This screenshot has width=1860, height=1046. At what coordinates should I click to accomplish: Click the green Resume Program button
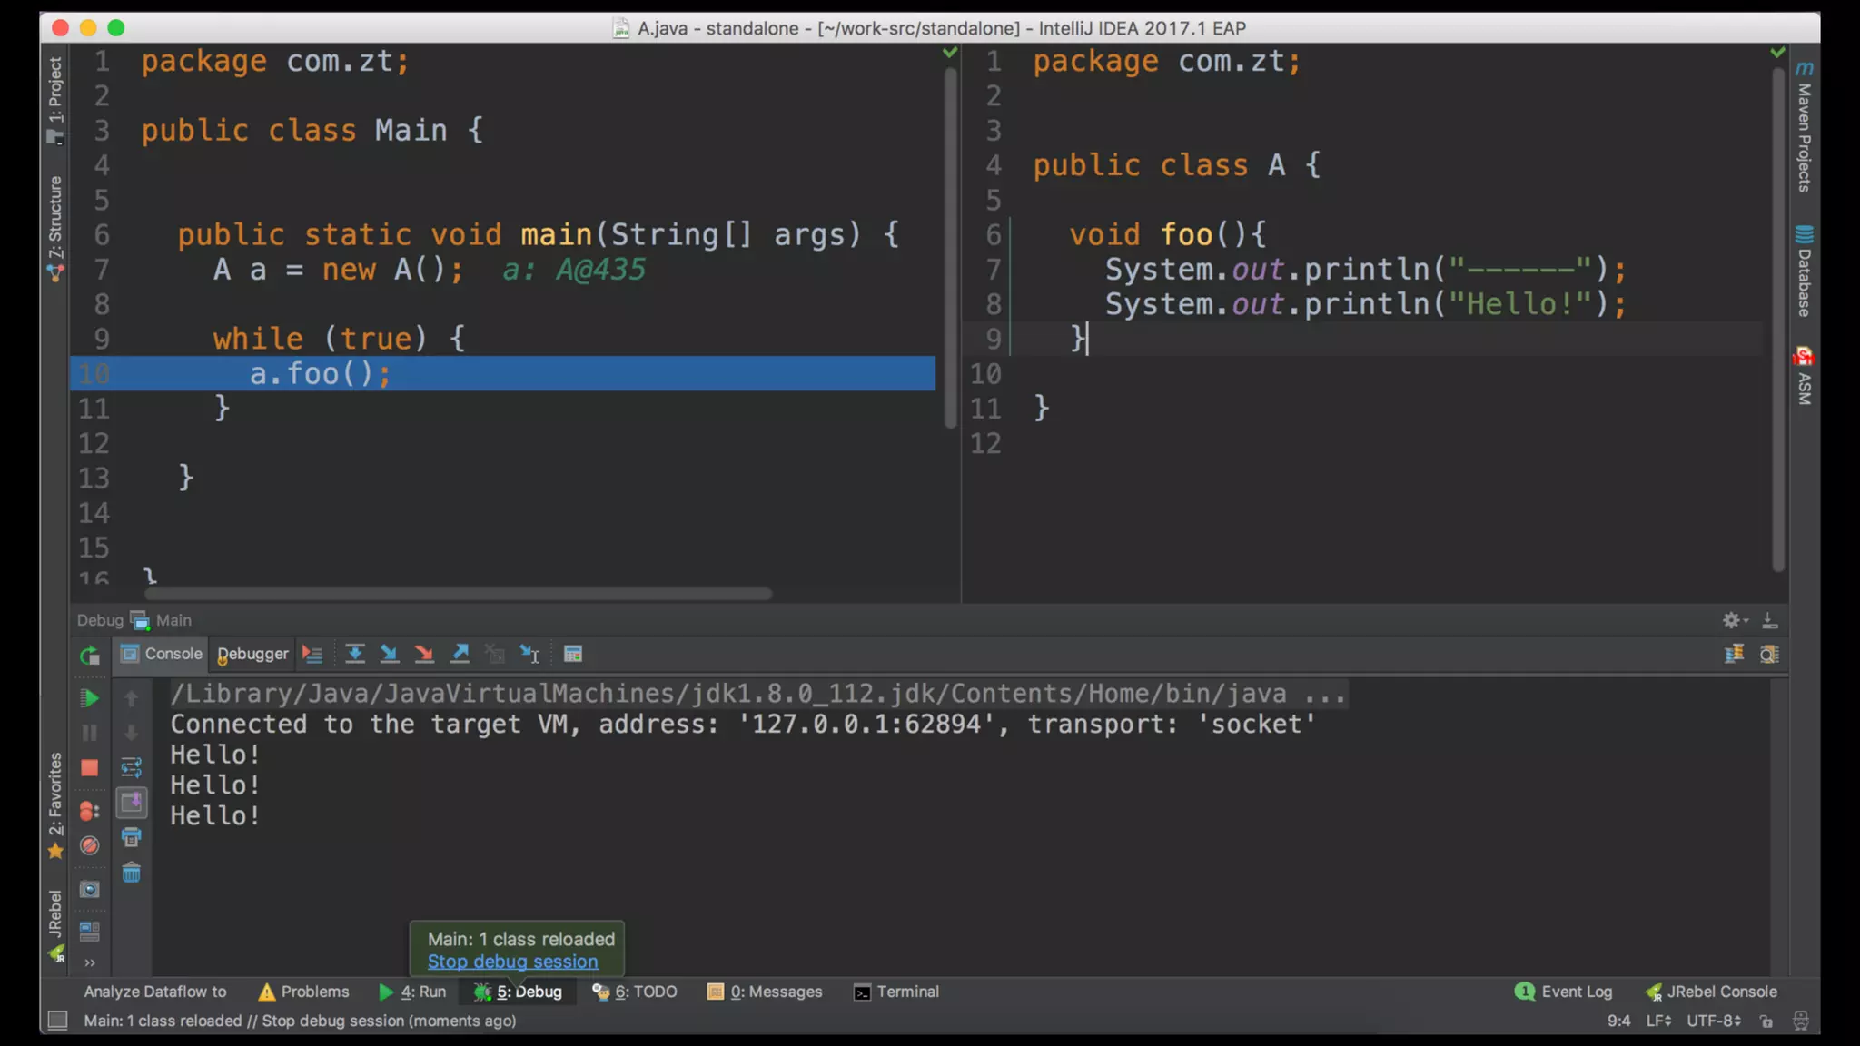click(89, 698)
